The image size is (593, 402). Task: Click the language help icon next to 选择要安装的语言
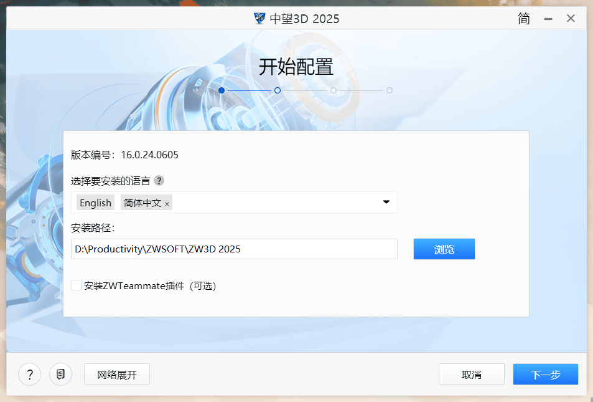(159, 181)
